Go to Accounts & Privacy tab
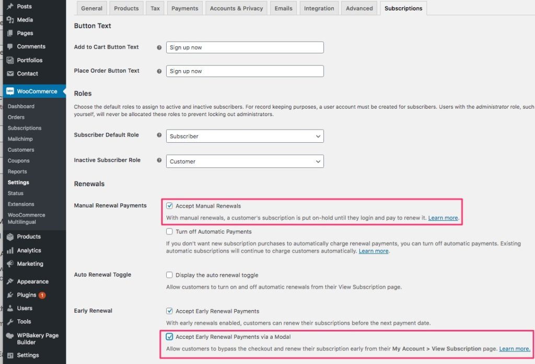This screenshot has height=364, width=535. pyautogui.click(x=237, y=8)
